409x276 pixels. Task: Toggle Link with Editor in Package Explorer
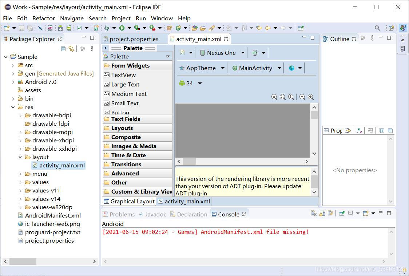[71, 49]
